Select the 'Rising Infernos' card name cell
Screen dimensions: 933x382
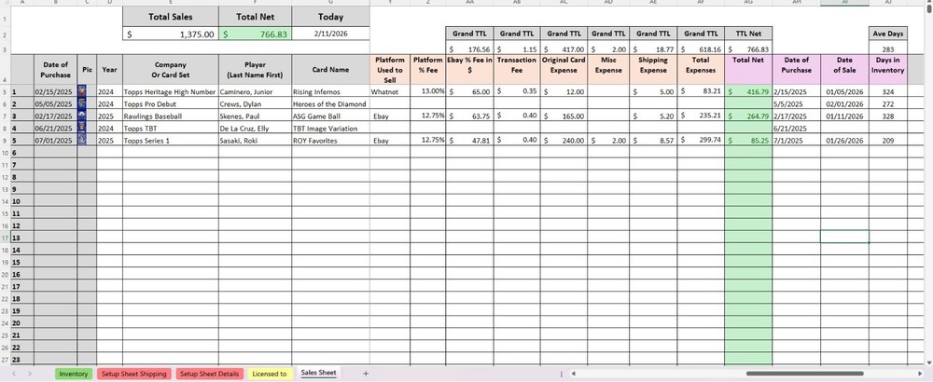point(330,91)
